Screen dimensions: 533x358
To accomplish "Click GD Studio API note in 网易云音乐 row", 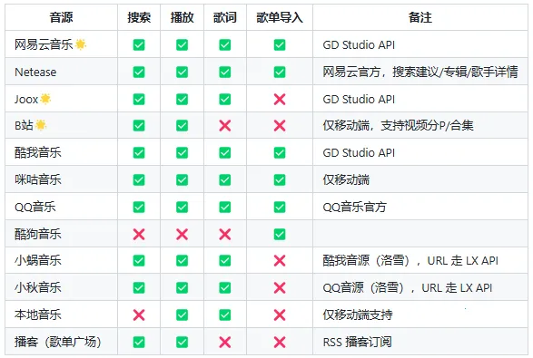I will (x=359, y=44).
